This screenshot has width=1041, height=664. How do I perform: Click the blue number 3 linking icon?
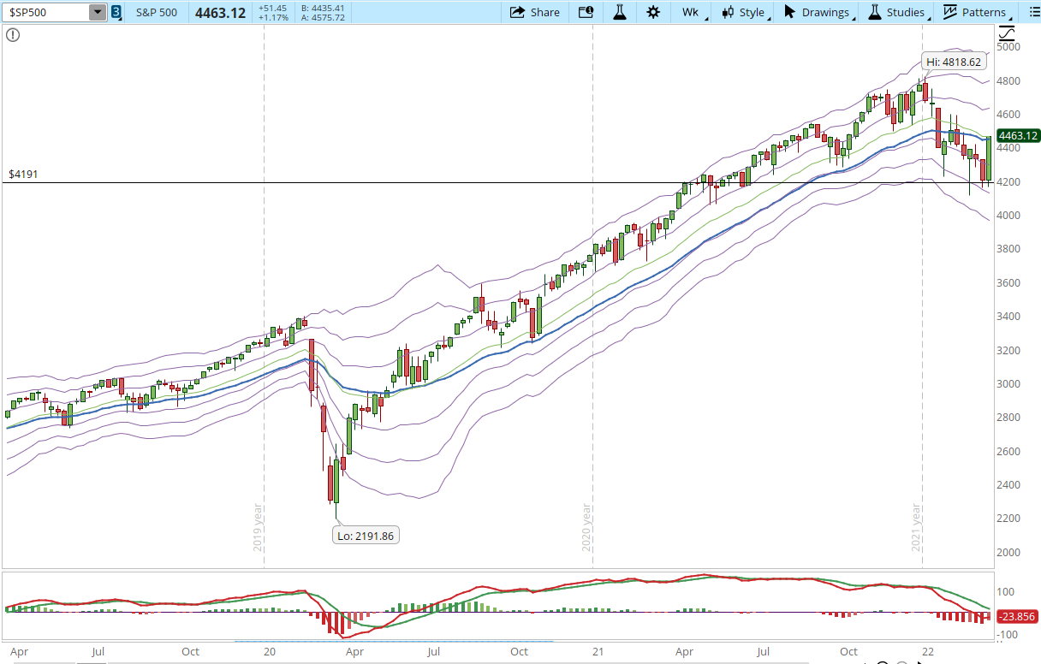coord(116,12)
